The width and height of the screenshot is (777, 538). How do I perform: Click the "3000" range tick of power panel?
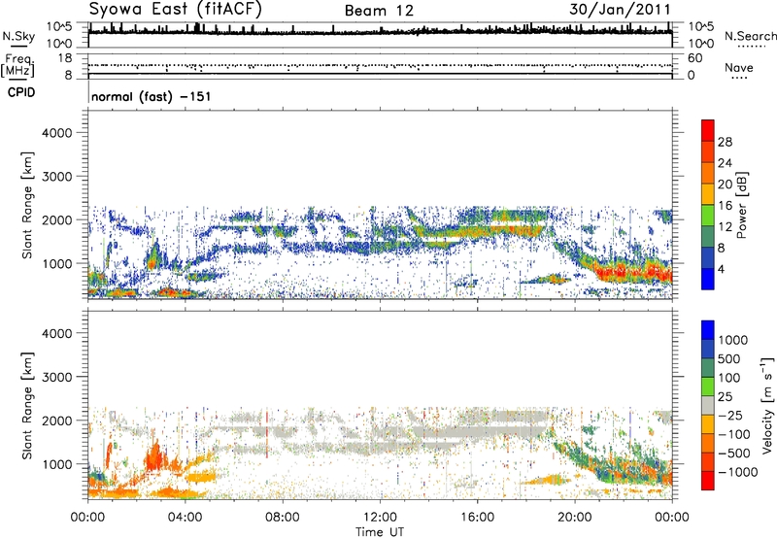56,177
